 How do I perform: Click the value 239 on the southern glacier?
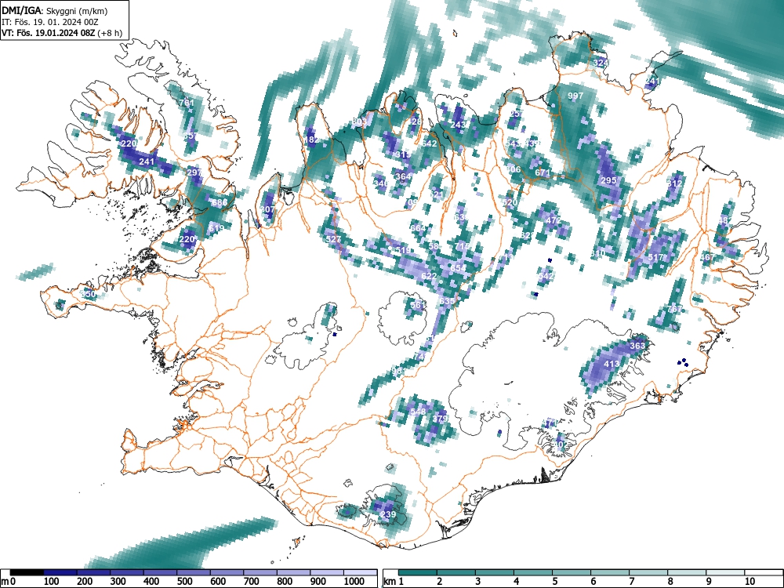coord(388,514)
